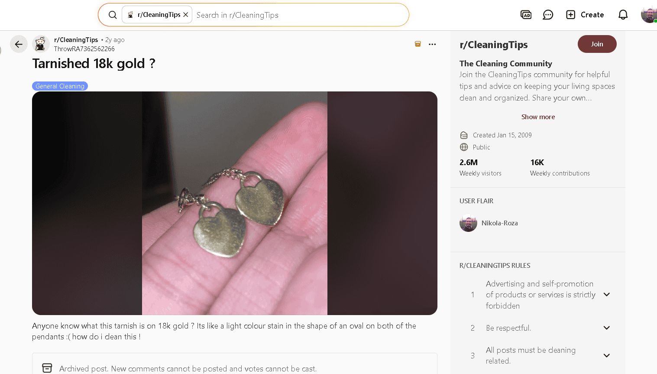Viewport: 657px width, 374px height.
Task: Expand the "All posts must be cleaning related" rule
Action: click(x=607, y=355)
